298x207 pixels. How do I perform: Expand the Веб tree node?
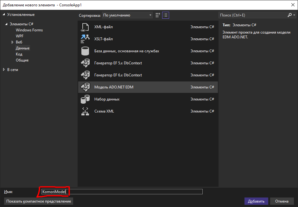[x=12, y=42]
